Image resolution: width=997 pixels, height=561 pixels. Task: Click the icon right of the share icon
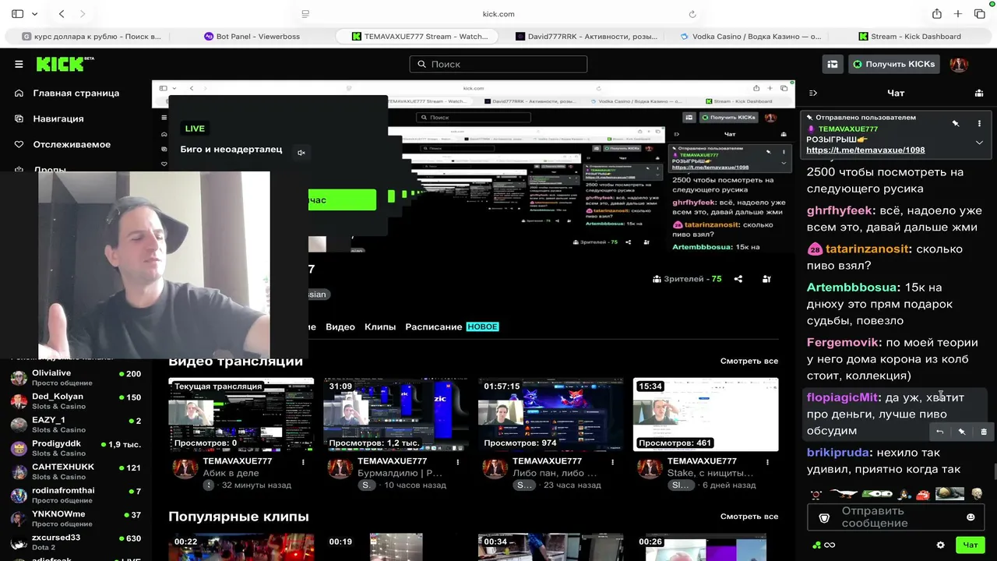tap(766, 279)
